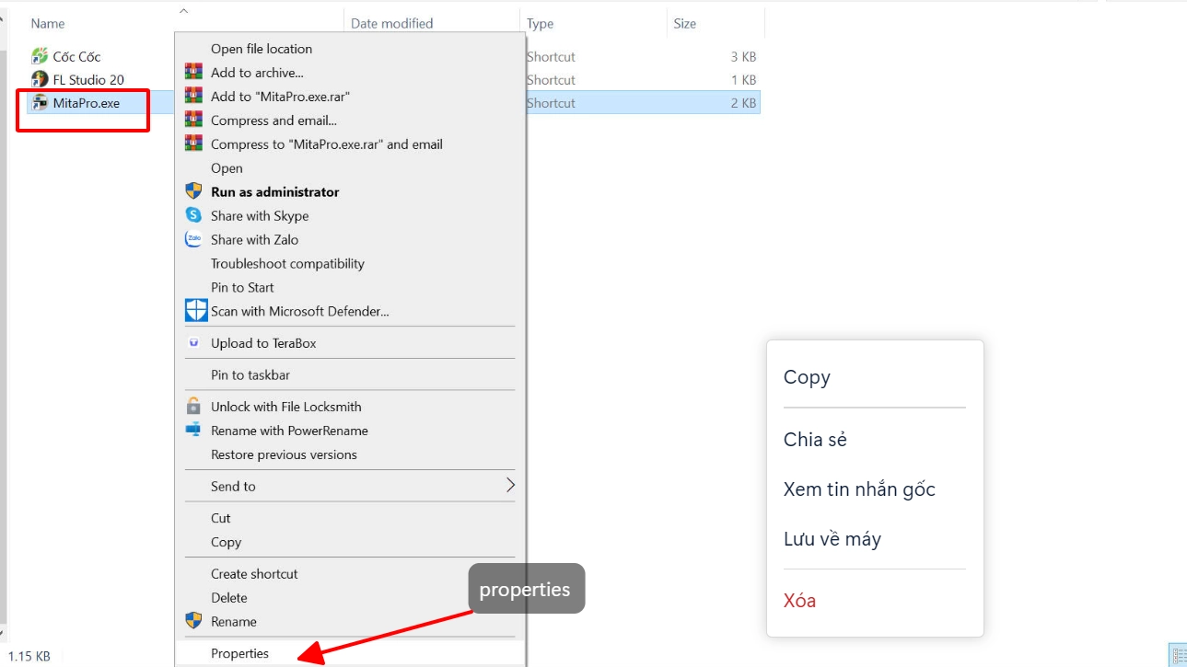Sort by the Date modified column header
The image size is (1187, 667).
pyautogui.click(x=391, y=23)
